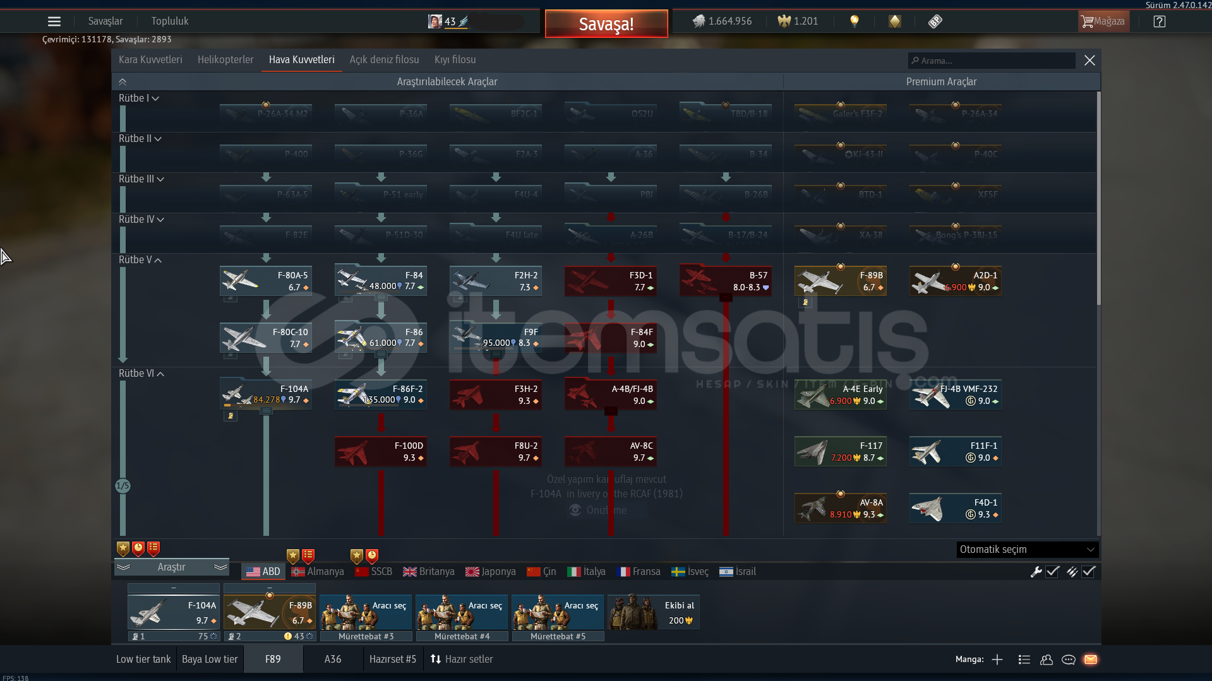Open the contacts friends icon

pyautogui.click(x=1047, y=660)
